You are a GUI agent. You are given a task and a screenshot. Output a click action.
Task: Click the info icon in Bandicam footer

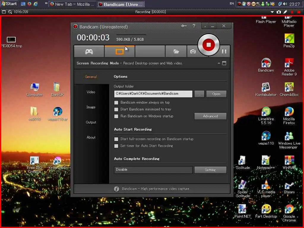tap(116, 189)
